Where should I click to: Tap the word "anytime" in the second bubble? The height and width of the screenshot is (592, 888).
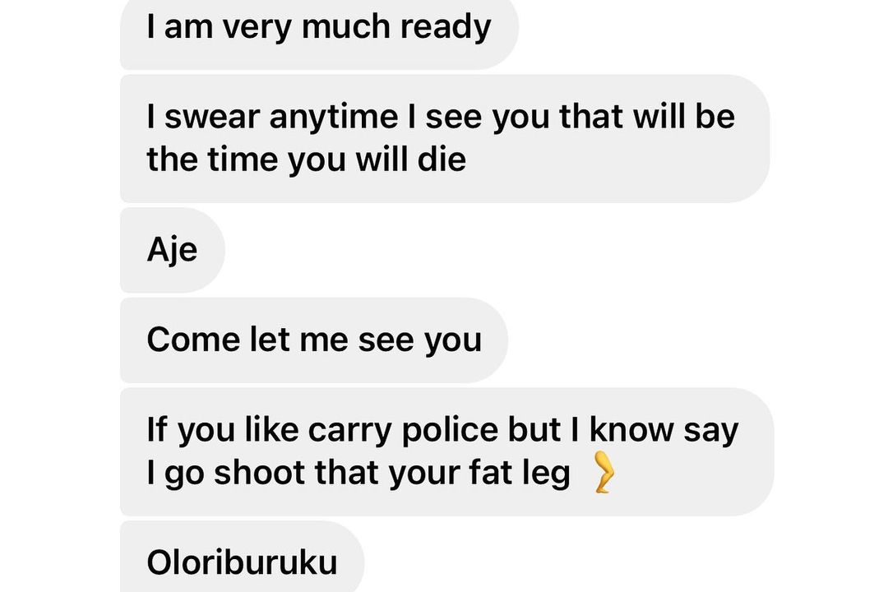334,118
